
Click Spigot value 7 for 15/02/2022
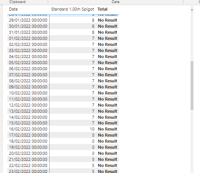(x=93, y=123)
